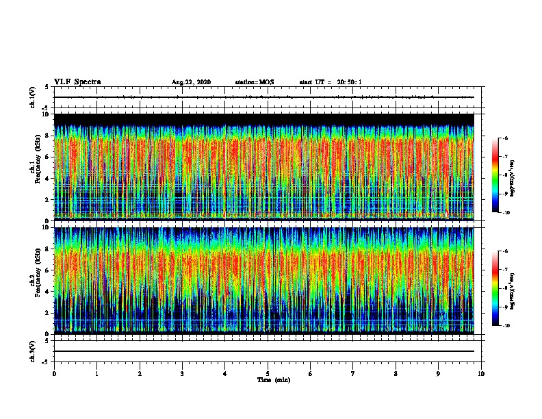Viewport: 542px width, 419px height.
Task: Click time-axis tick label "8"
Action: pyautogui.click(x=396, y=374)
